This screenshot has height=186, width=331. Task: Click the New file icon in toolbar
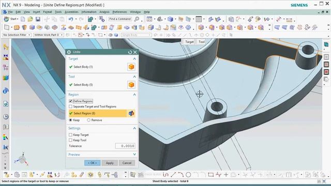23,19
